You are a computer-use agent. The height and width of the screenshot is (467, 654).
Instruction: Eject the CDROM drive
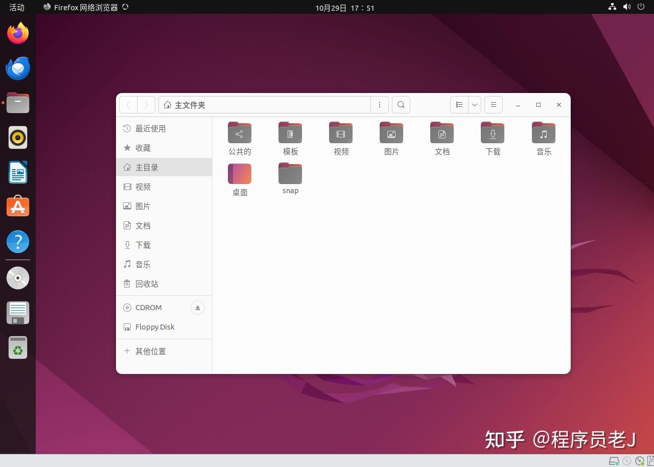pos(198,307)
